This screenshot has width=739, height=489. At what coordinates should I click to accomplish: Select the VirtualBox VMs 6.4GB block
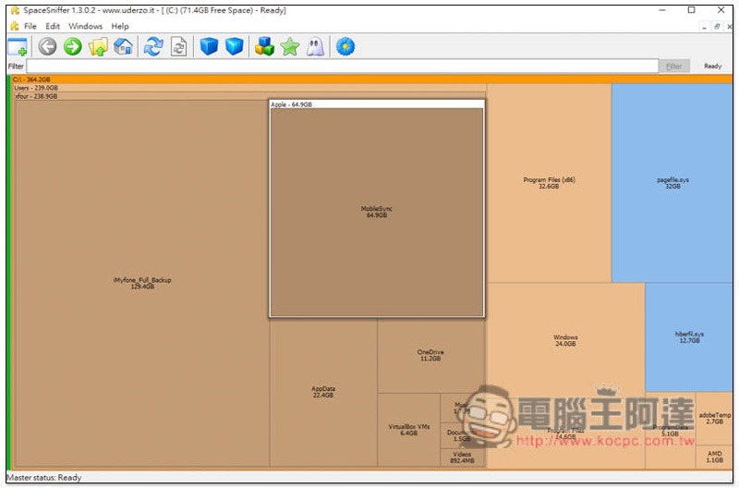[408, 430]
